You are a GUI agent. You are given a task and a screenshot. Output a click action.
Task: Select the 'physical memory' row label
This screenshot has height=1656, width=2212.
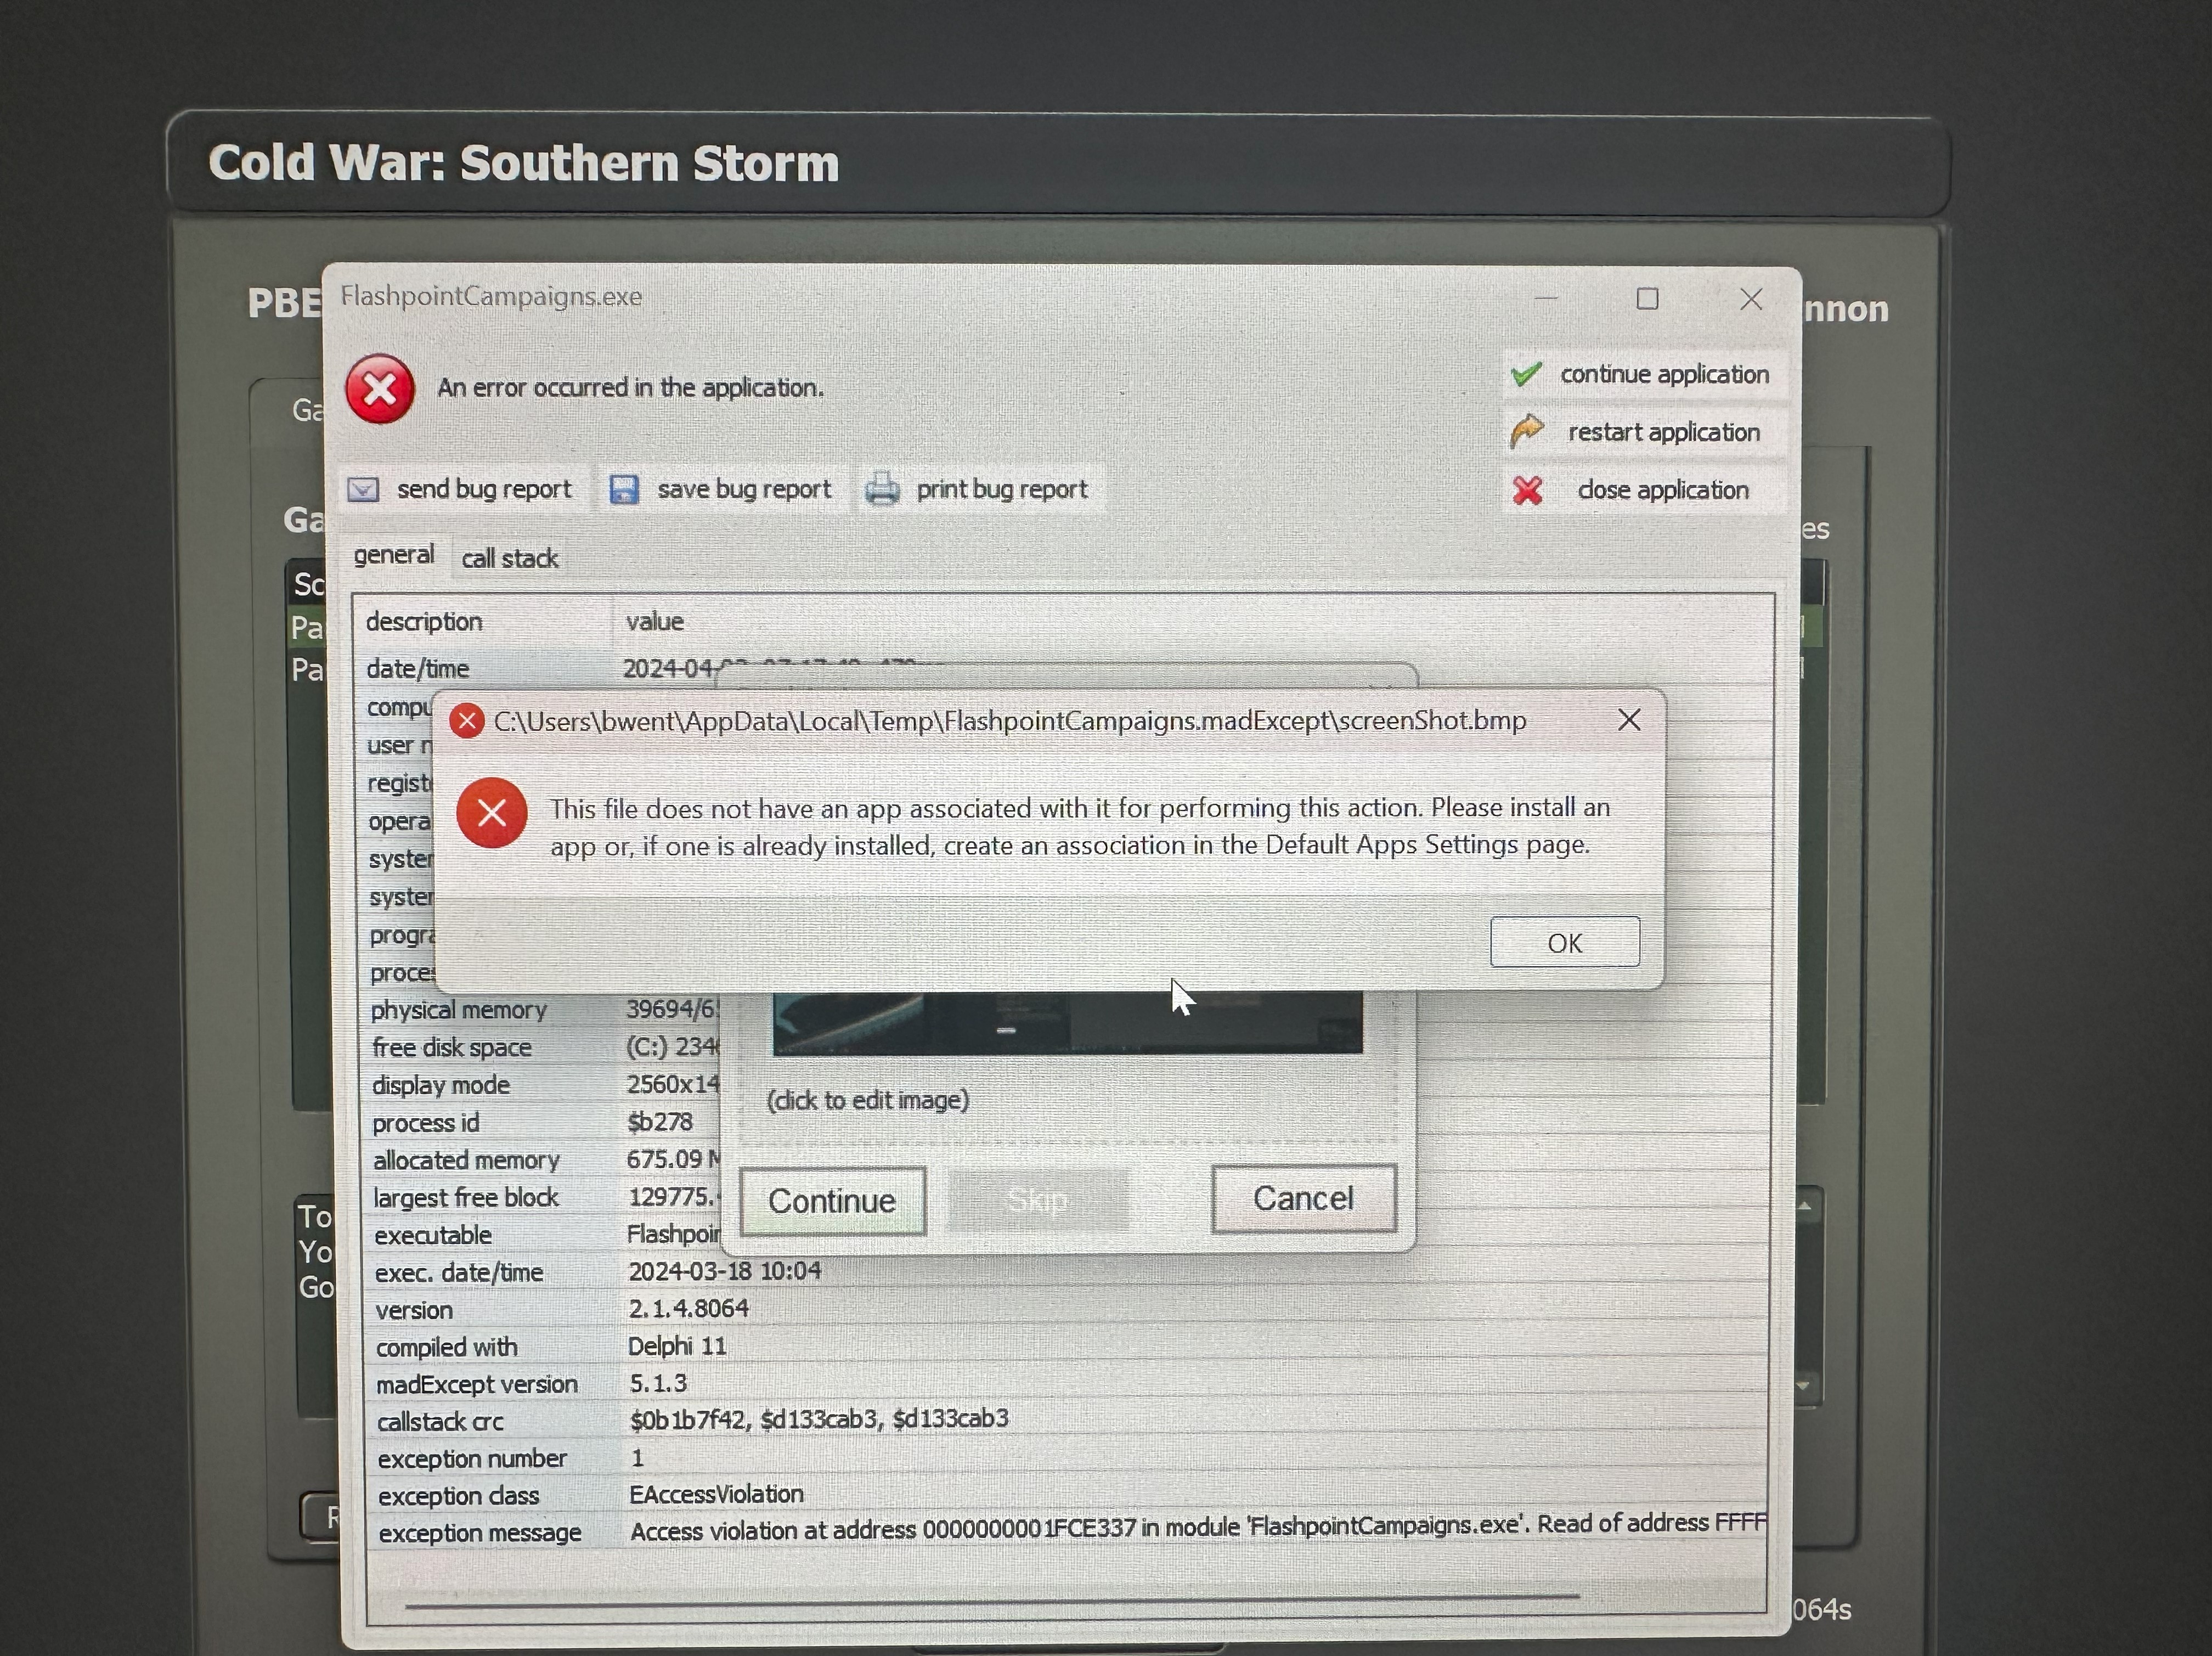click(459, 1010)
